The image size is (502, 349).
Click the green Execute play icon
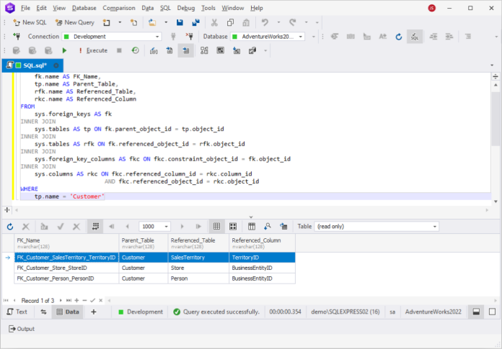(64, 50)
